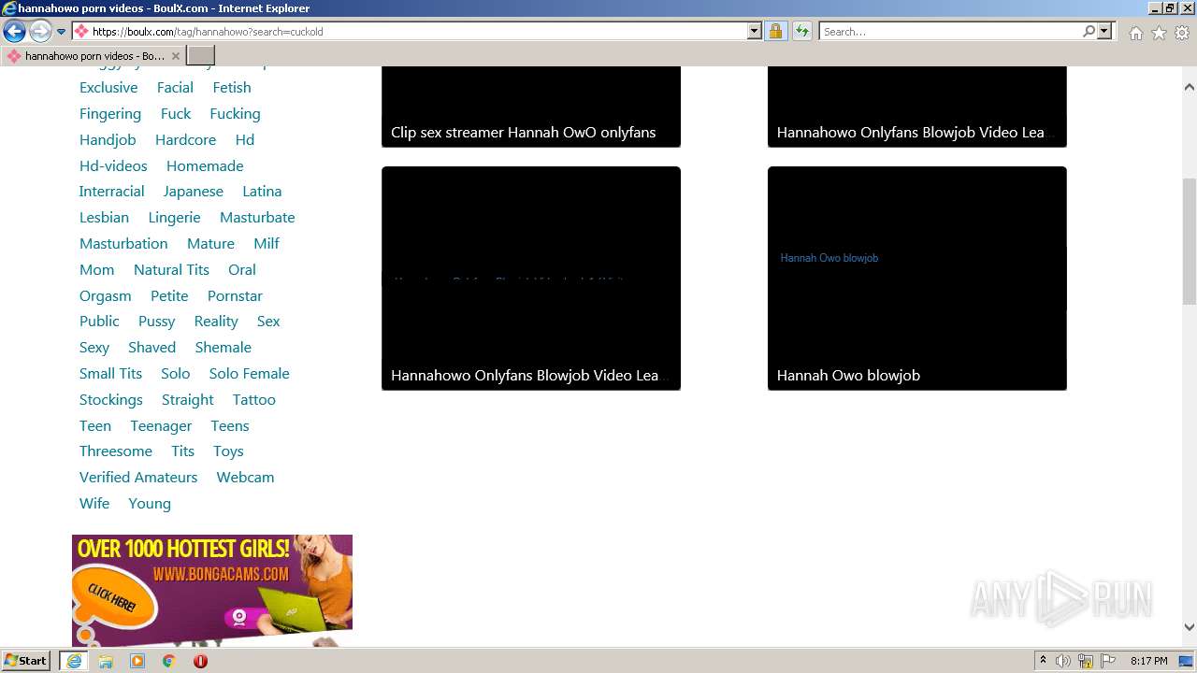Select the BoulX.com browser tab

pos(94,56)
